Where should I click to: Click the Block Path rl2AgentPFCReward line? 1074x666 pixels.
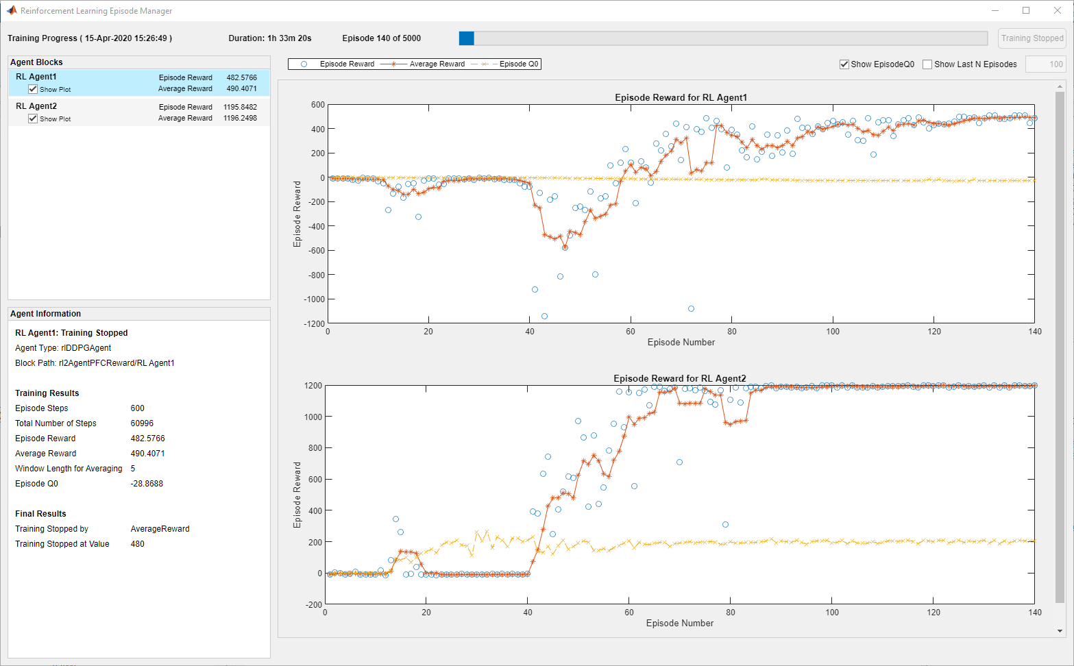[x=95, y=363]
